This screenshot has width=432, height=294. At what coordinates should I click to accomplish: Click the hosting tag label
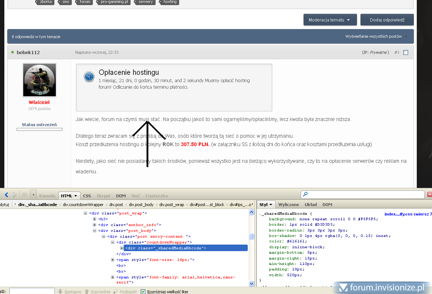(170, 2)
